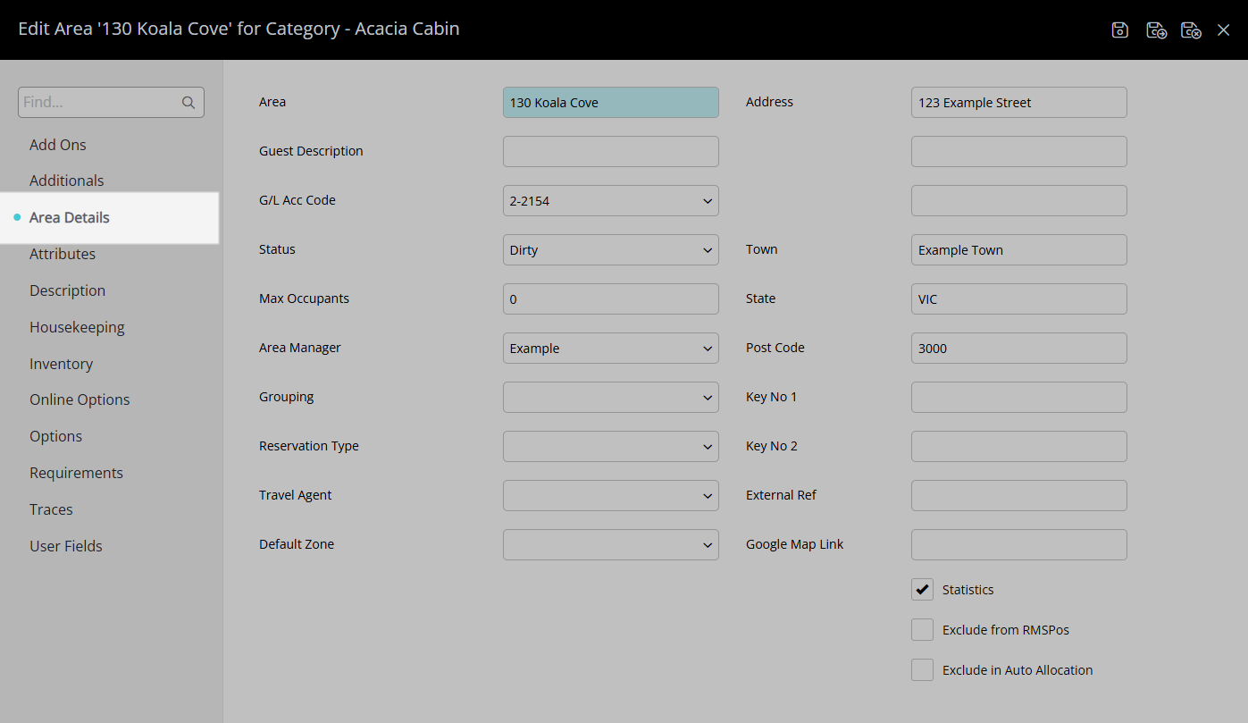
Task: Open the G/L Acc Code dropdown
Action: pos(611,201)
